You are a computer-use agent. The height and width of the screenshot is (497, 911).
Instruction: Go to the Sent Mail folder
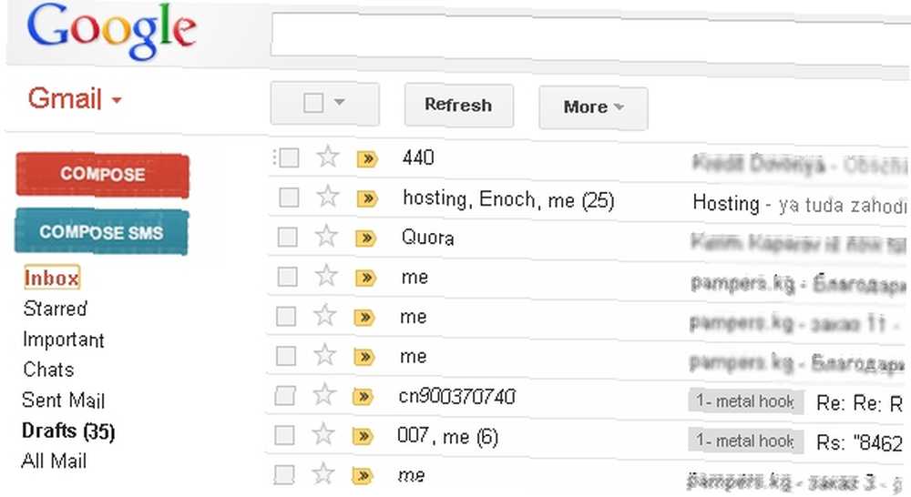click(x=63, y=400)
